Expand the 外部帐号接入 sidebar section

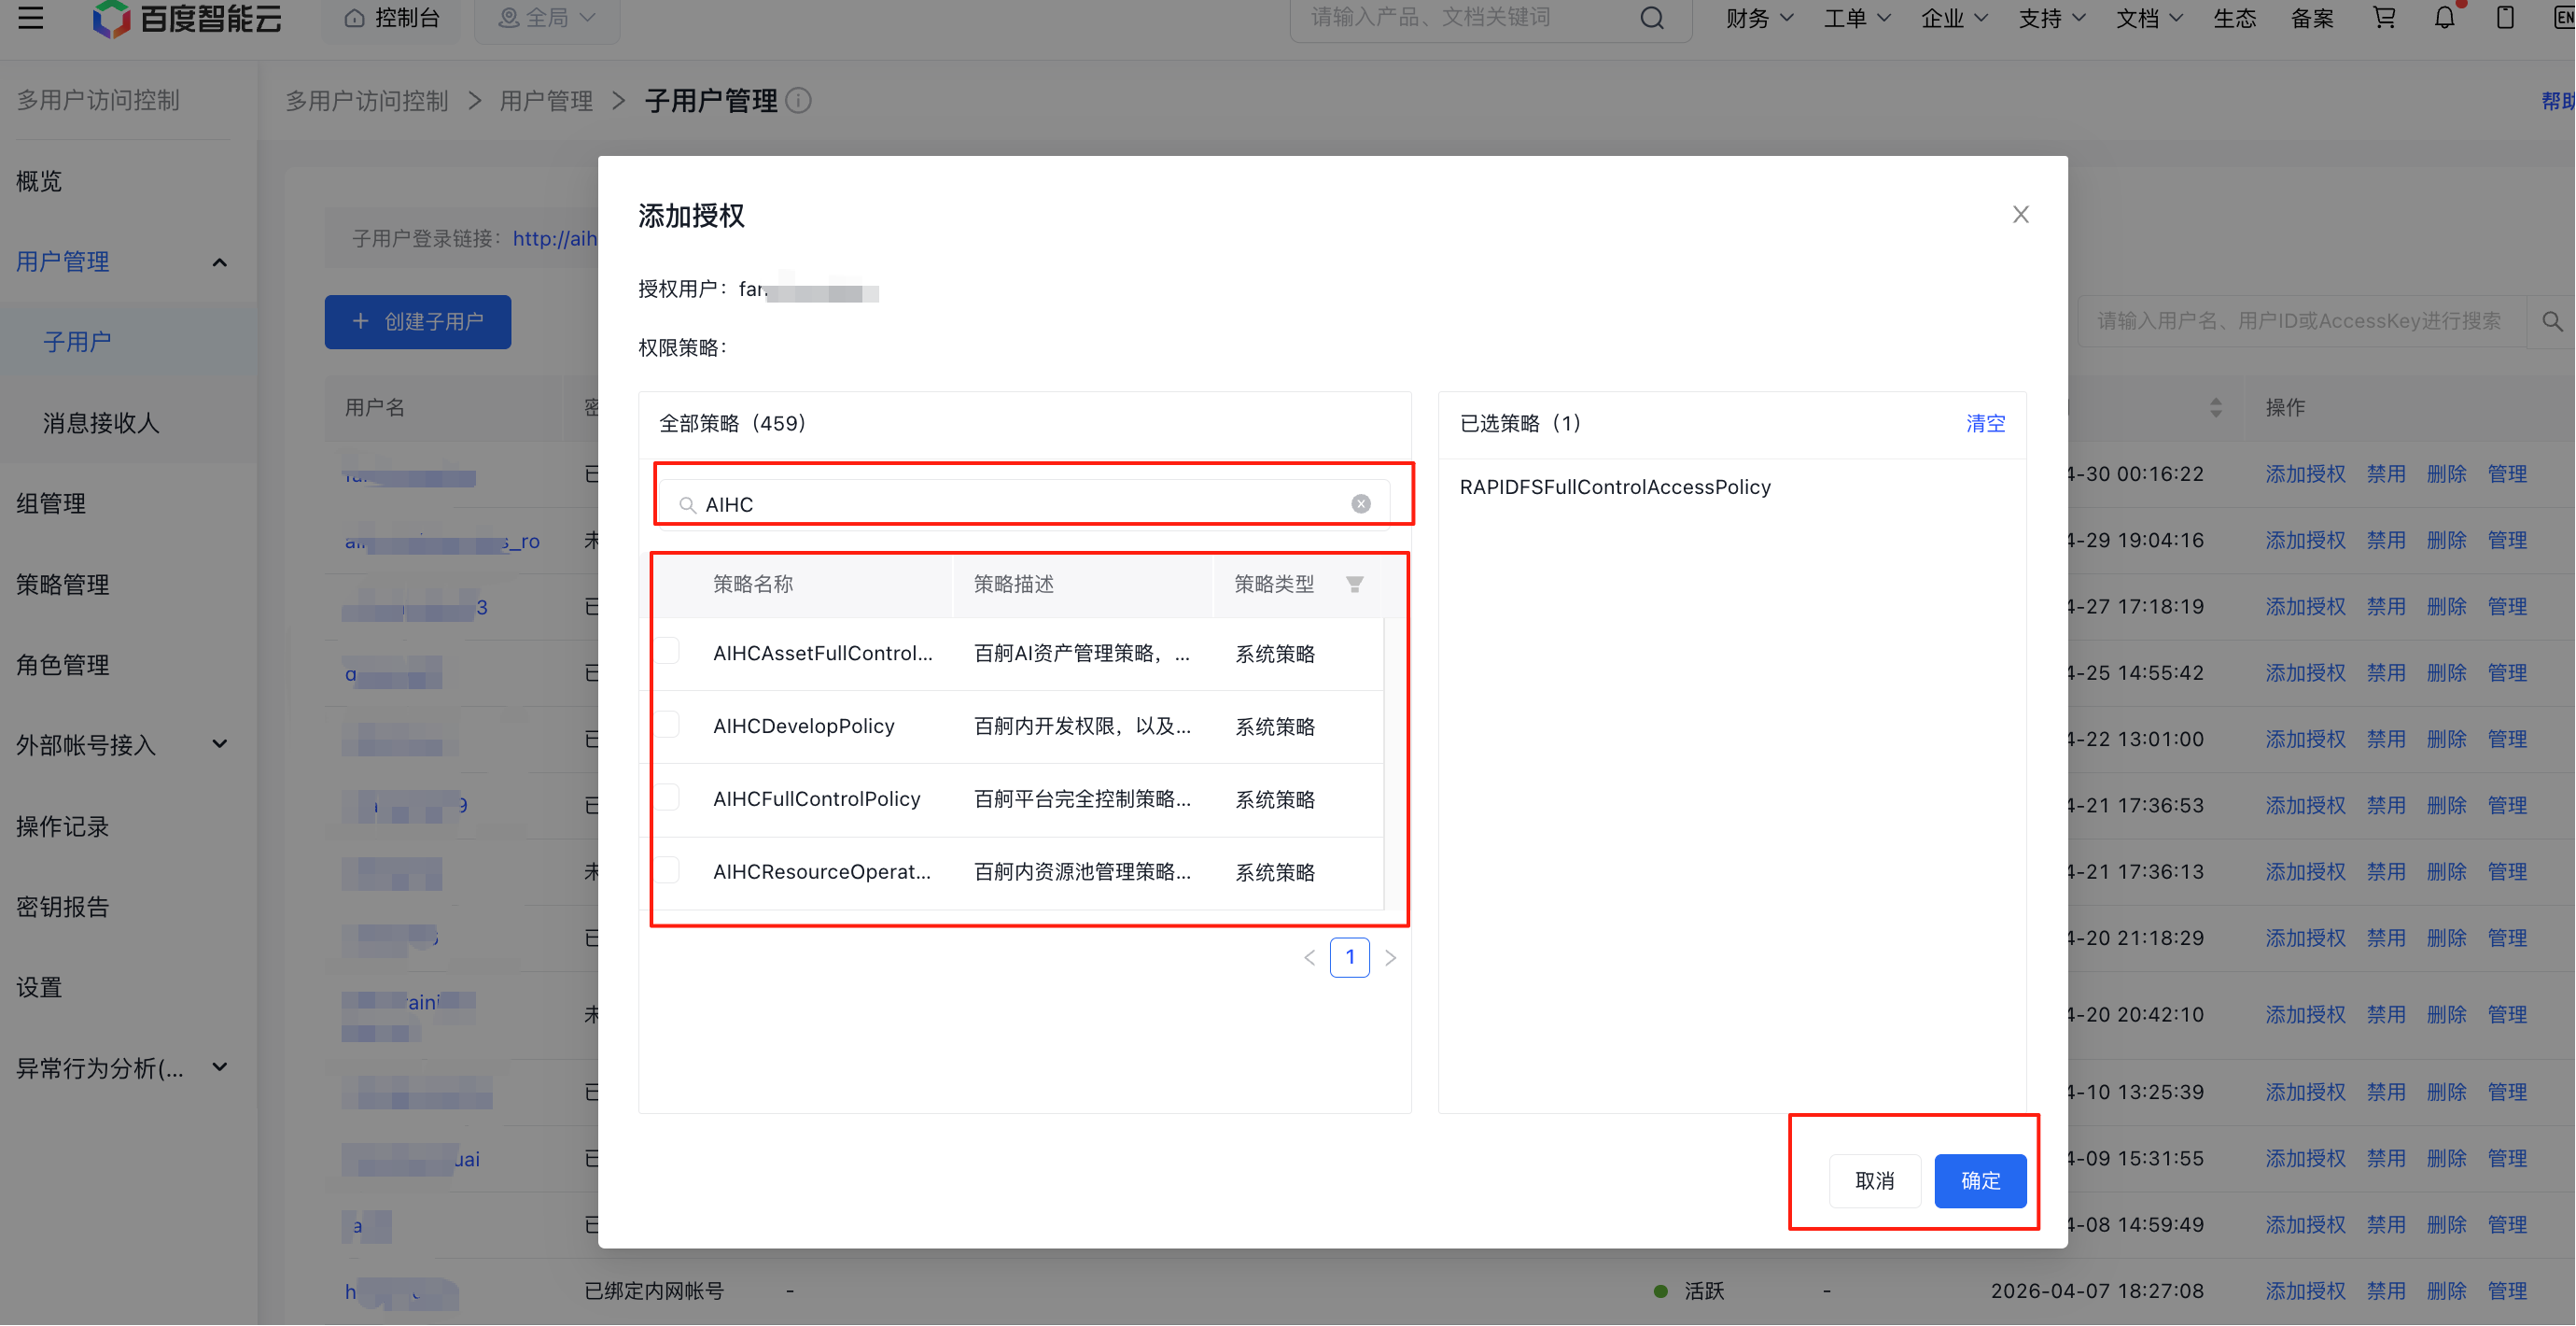pyautogui.click(x=220, y=744)
